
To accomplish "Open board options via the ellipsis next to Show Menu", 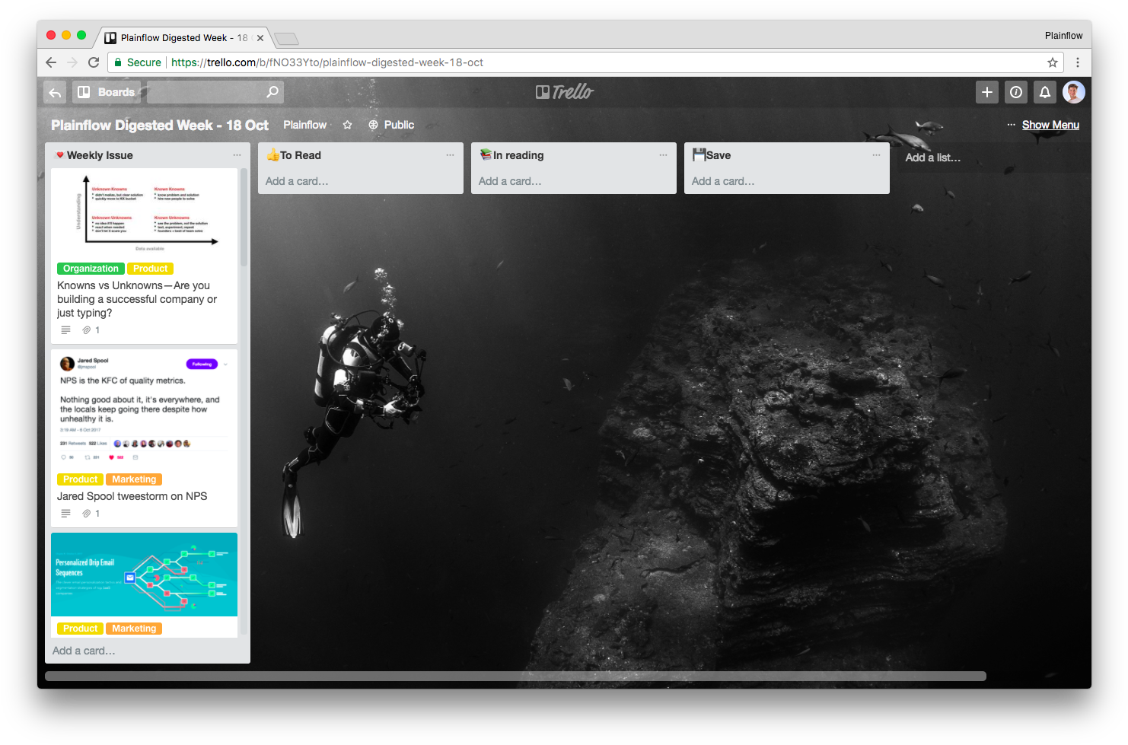I will [1011, 124].
